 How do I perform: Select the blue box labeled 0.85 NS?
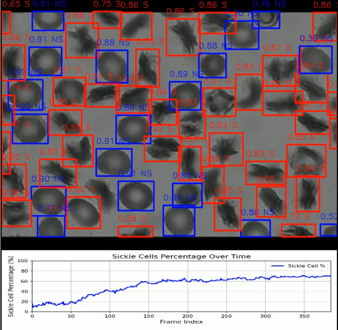[x=187, y=195]
